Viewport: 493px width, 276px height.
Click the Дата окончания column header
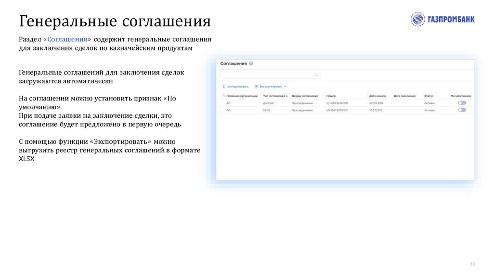(x=404, y=96)
